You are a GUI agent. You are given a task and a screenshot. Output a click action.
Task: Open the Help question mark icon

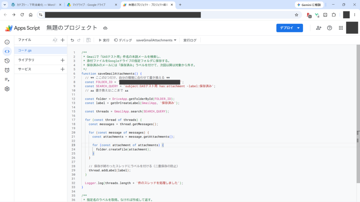click(329, 28)
